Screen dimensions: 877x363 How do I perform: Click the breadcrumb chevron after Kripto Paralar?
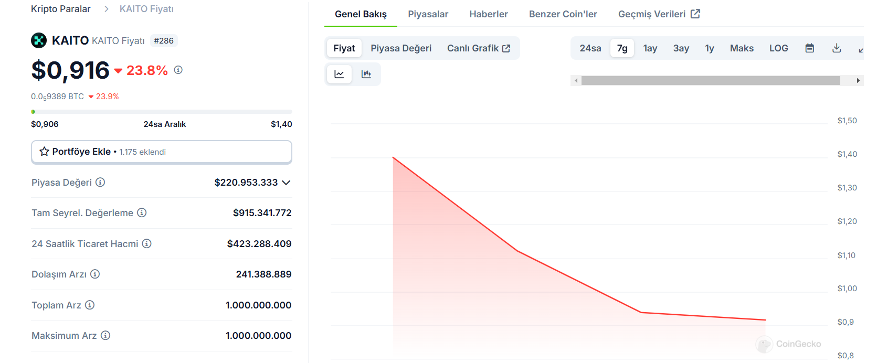click(107, 9)
